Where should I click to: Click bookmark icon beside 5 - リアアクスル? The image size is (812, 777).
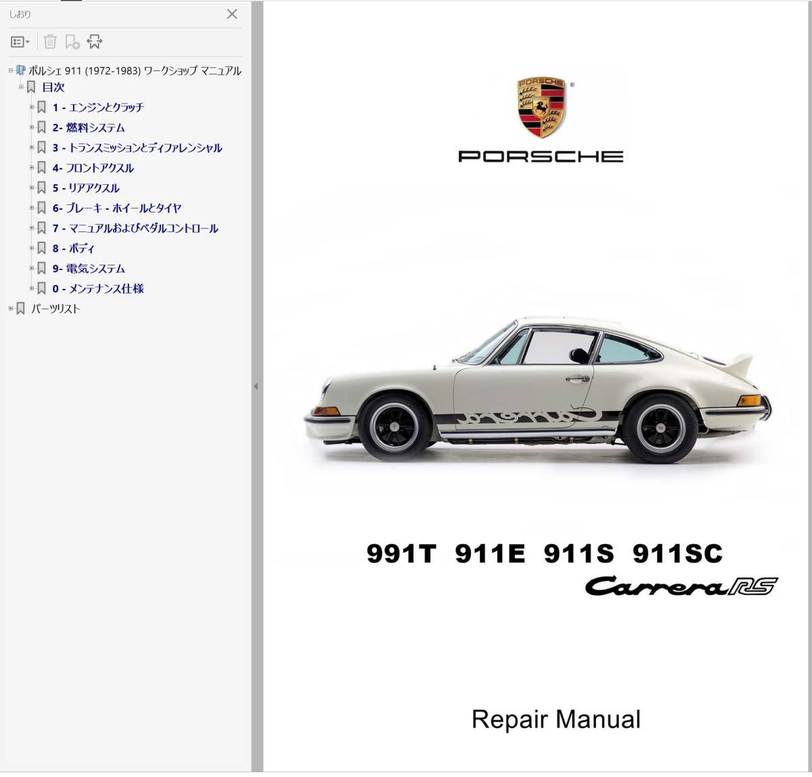42,187
